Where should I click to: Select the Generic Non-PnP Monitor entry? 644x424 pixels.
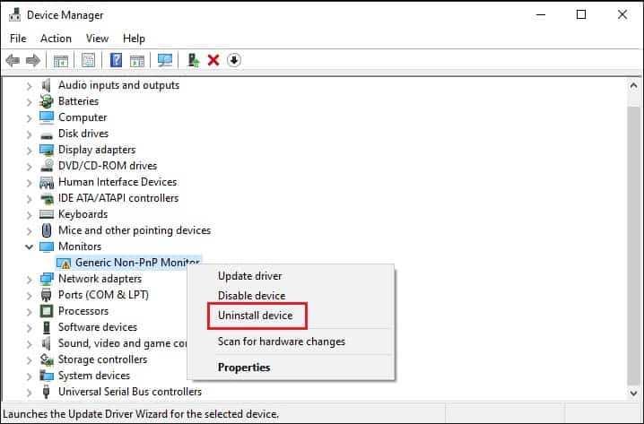click(x=137, y=263)
